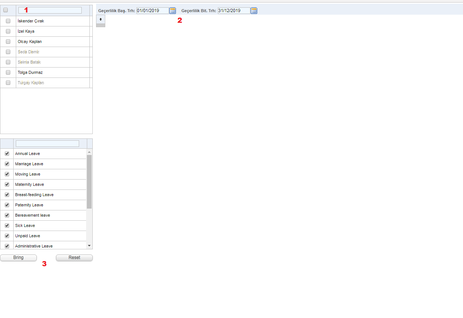Viewport: 463px width, 318px height.
Task: Check the box for Tolga Durmaz
Action: [x=8, y=72]
